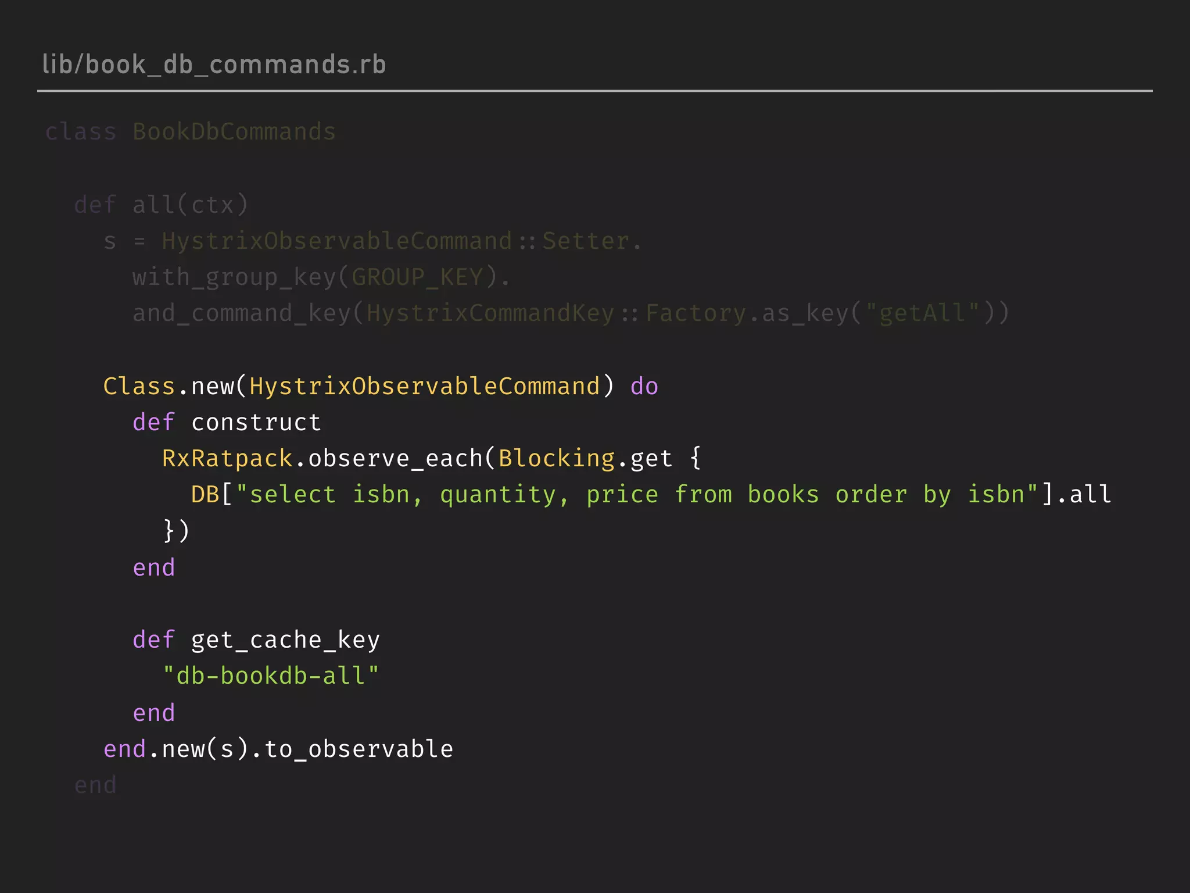Select the dimmed 'class BookDbCommands' line
The height and width of the screenshot is (893, 1190).
191,132
